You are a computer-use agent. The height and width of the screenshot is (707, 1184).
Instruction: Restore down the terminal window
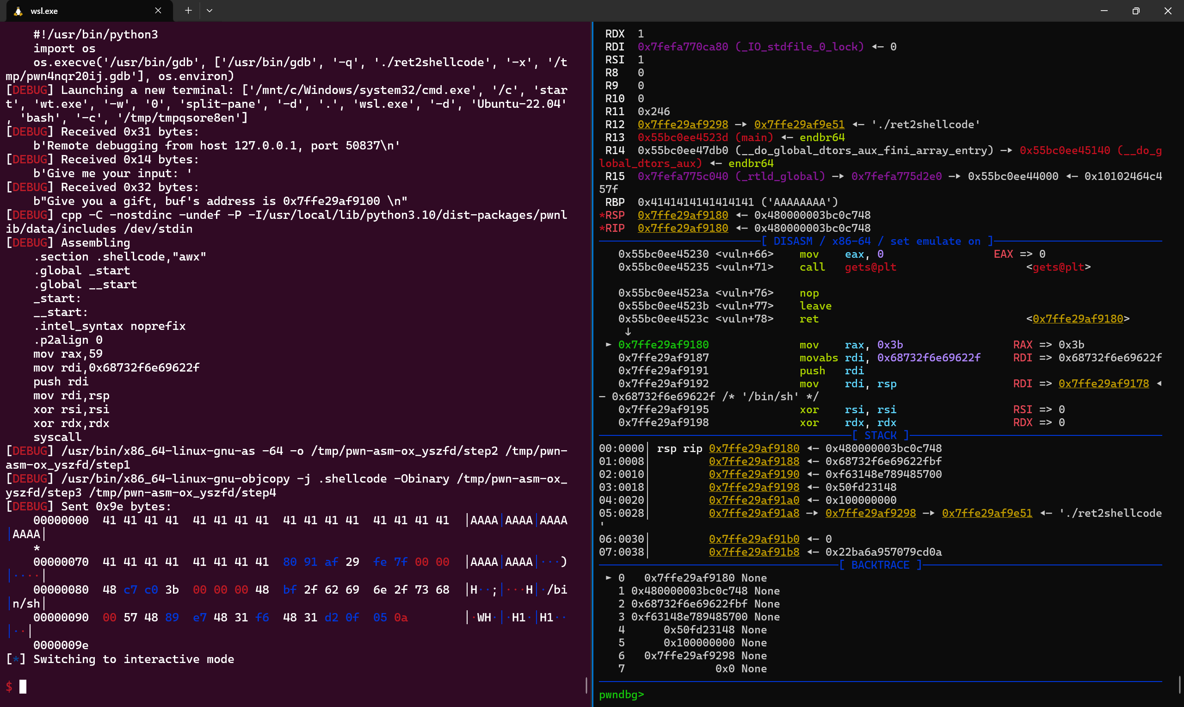pos(1136,11)
